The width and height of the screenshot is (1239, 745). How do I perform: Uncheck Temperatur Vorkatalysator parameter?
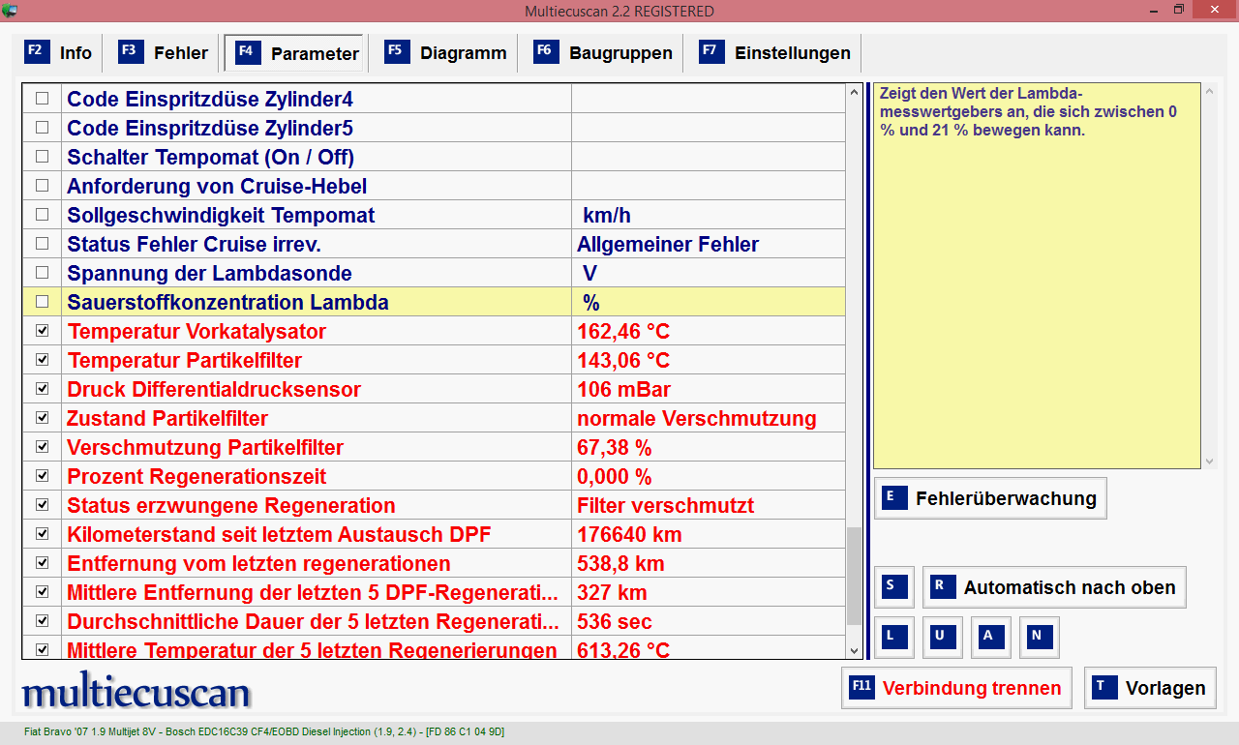[x=42, y=331]
